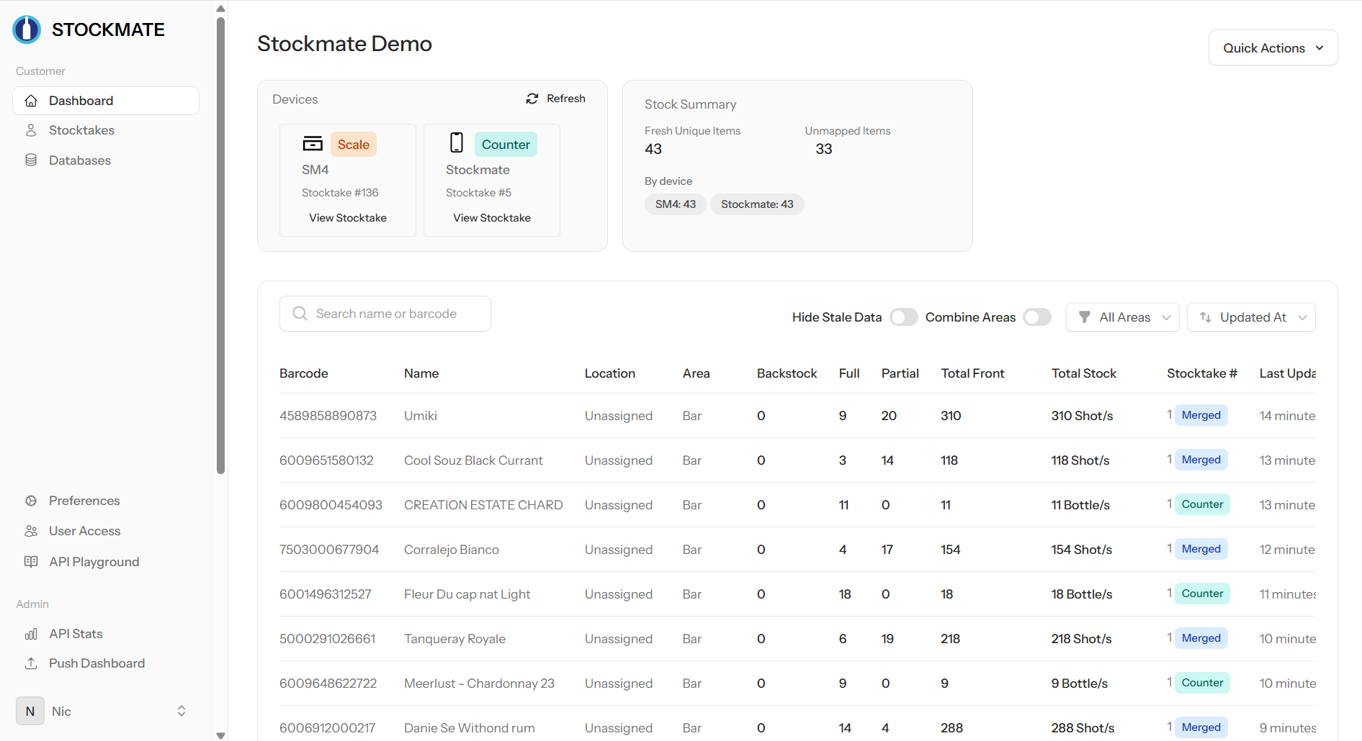Focus the Search name or barcode field

[x=385, y=314]
